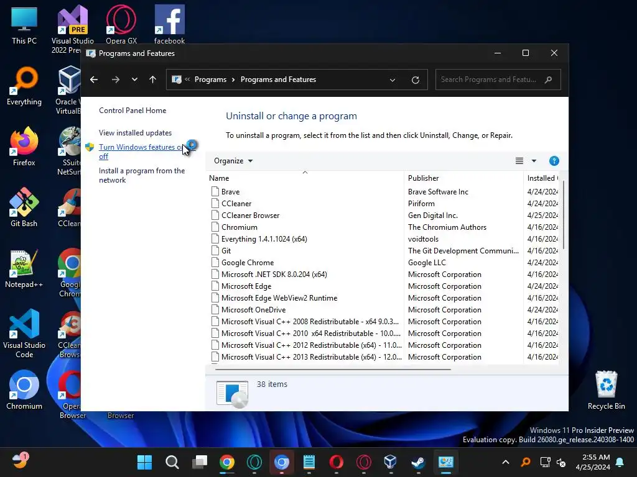
Task: Show hidden icons in the system tray
Action: coord(506,462)
